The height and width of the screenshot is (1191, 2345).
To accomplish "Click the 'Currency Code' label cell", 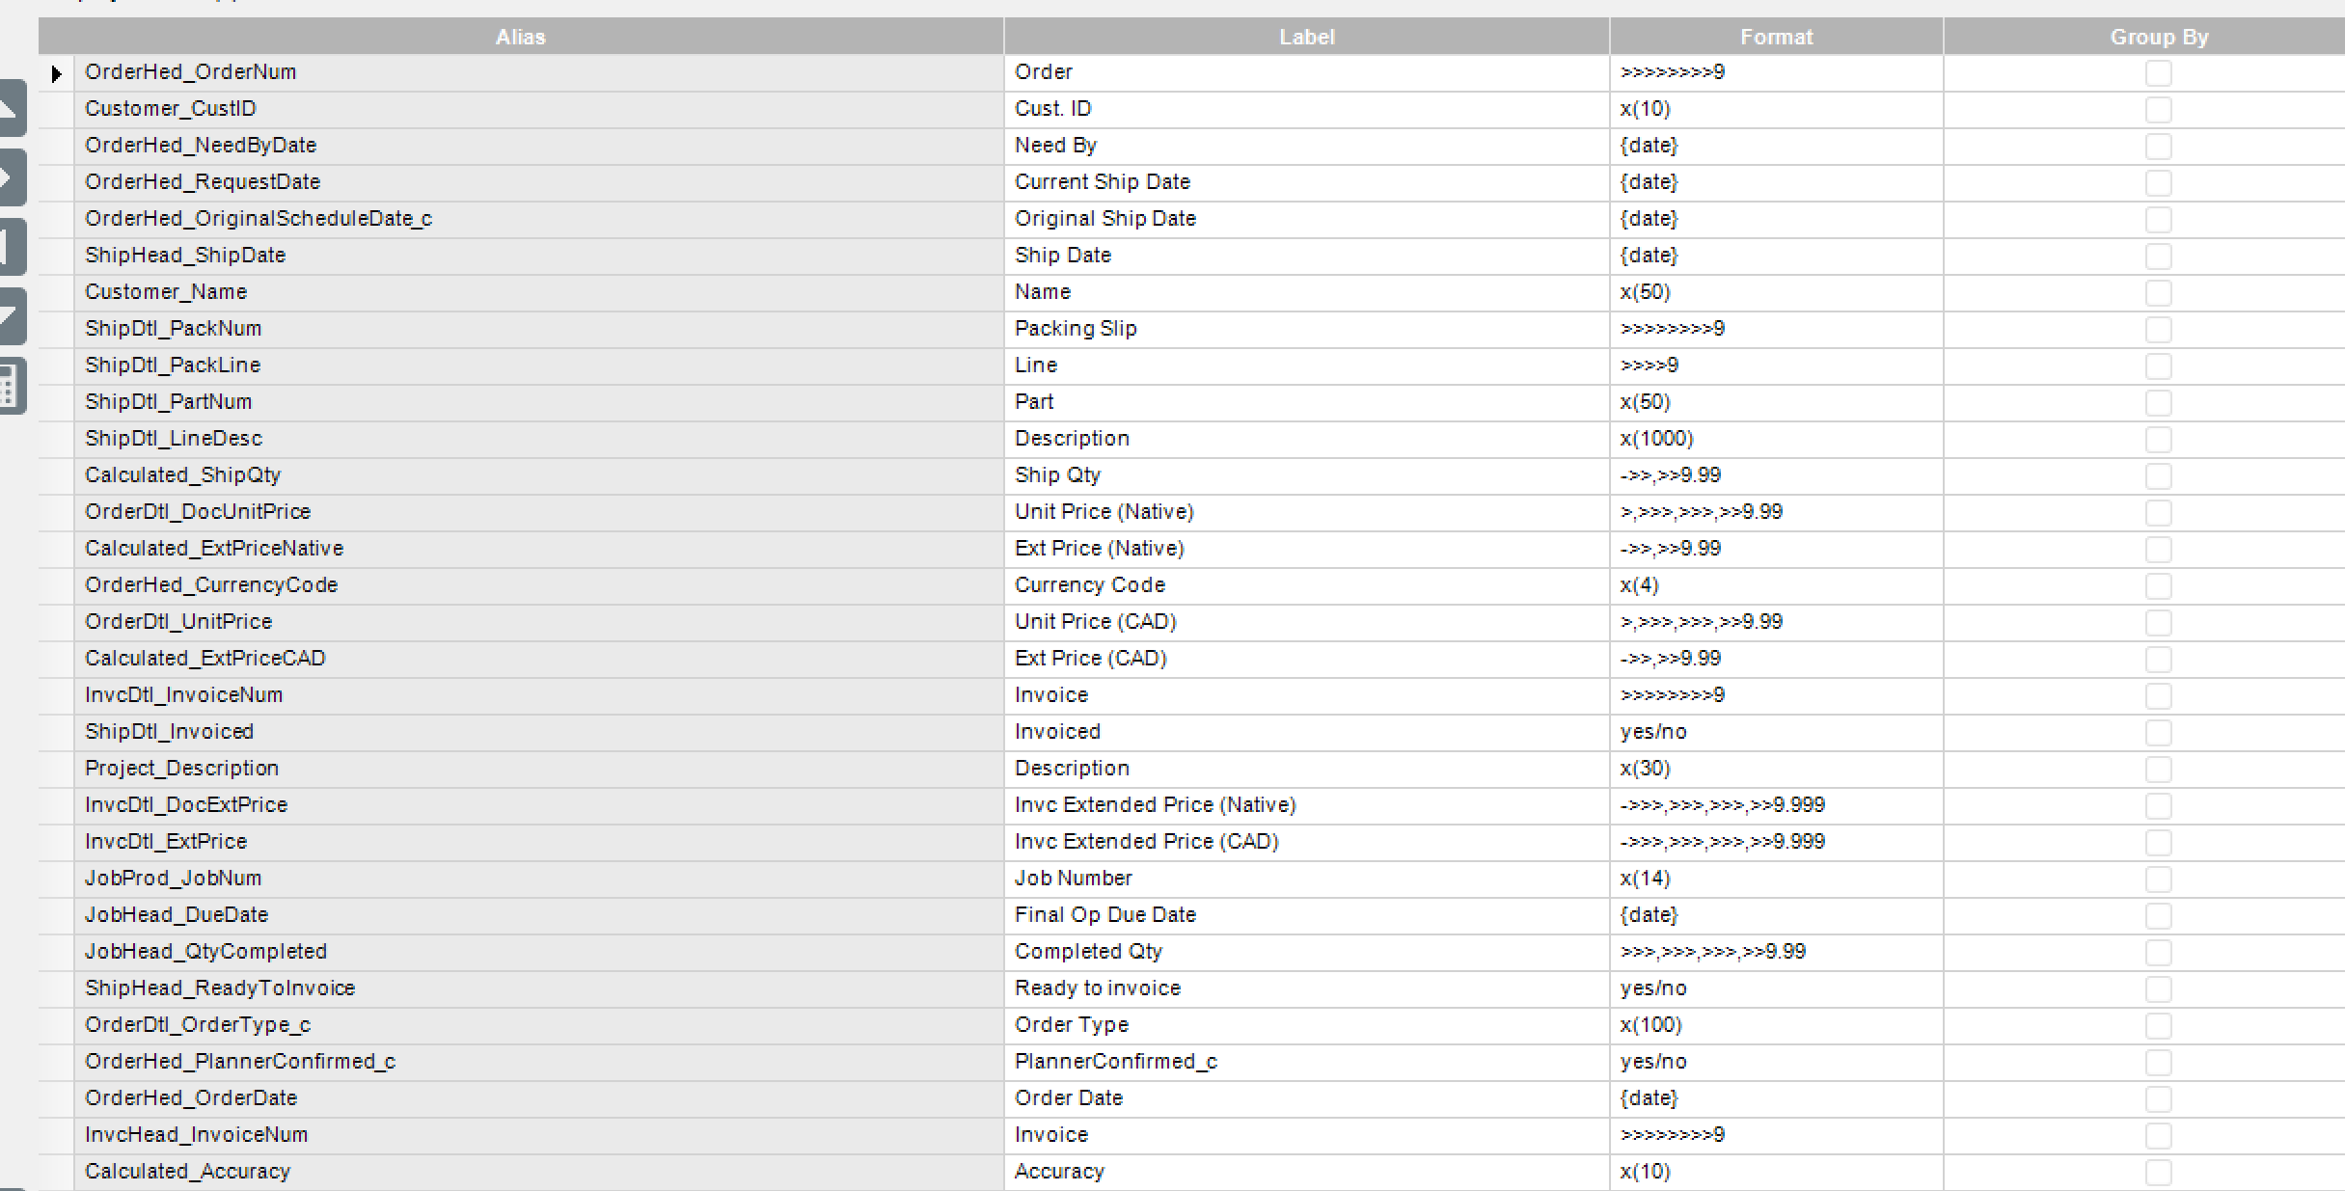I will click(1307, 585).
